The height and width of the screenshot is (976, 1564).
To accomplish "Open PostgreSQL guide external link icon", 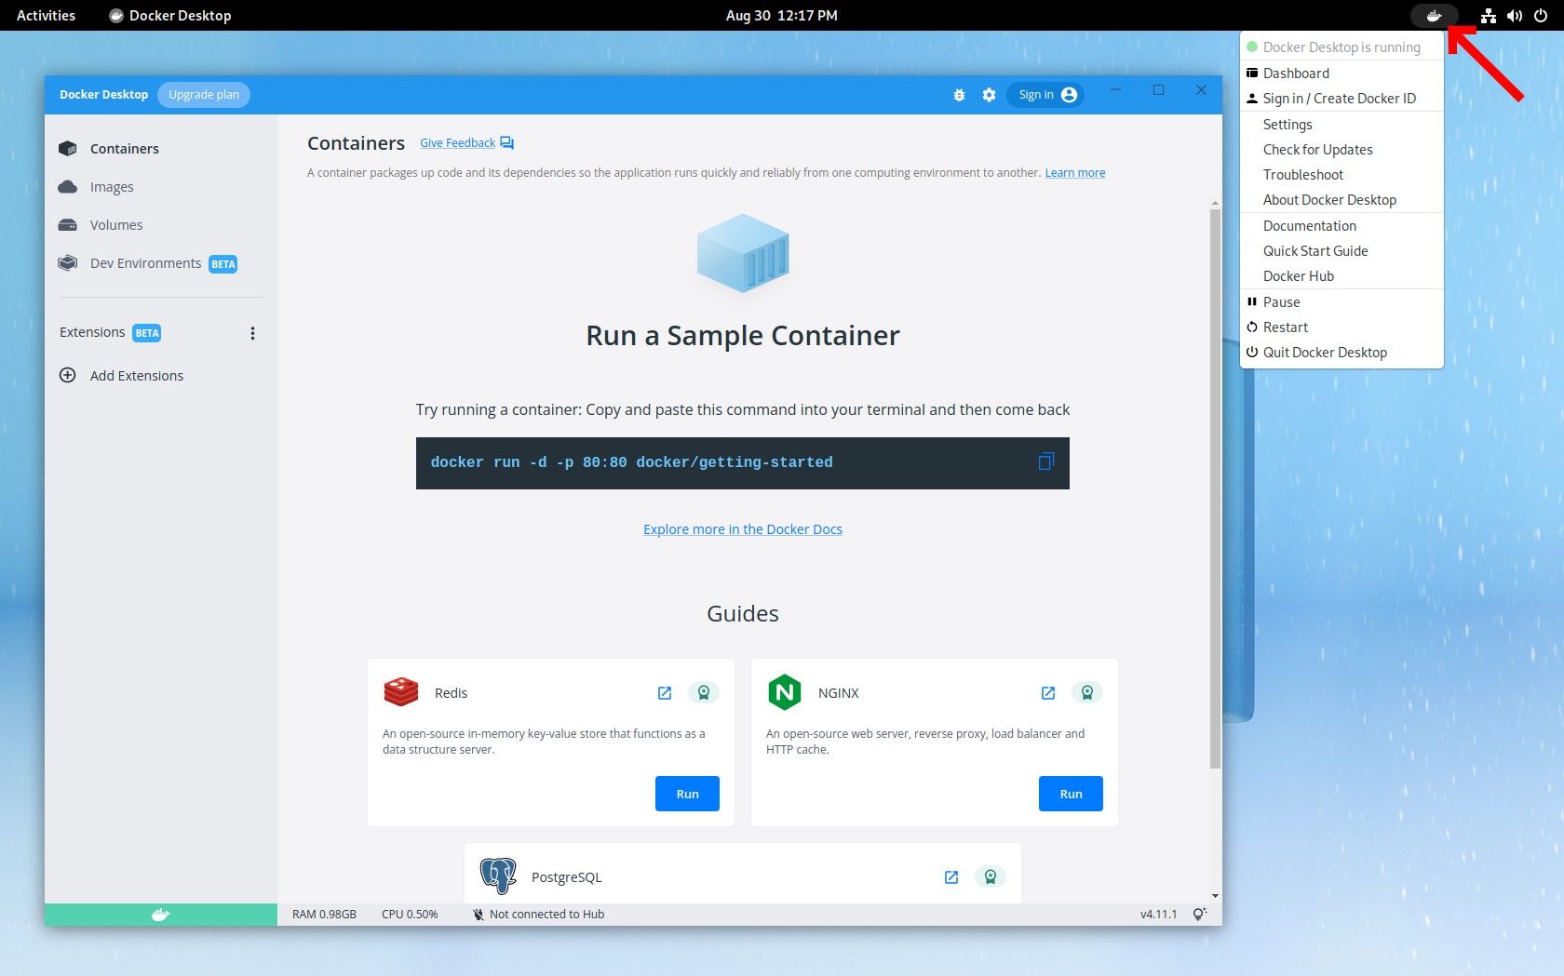I will 951,877.
